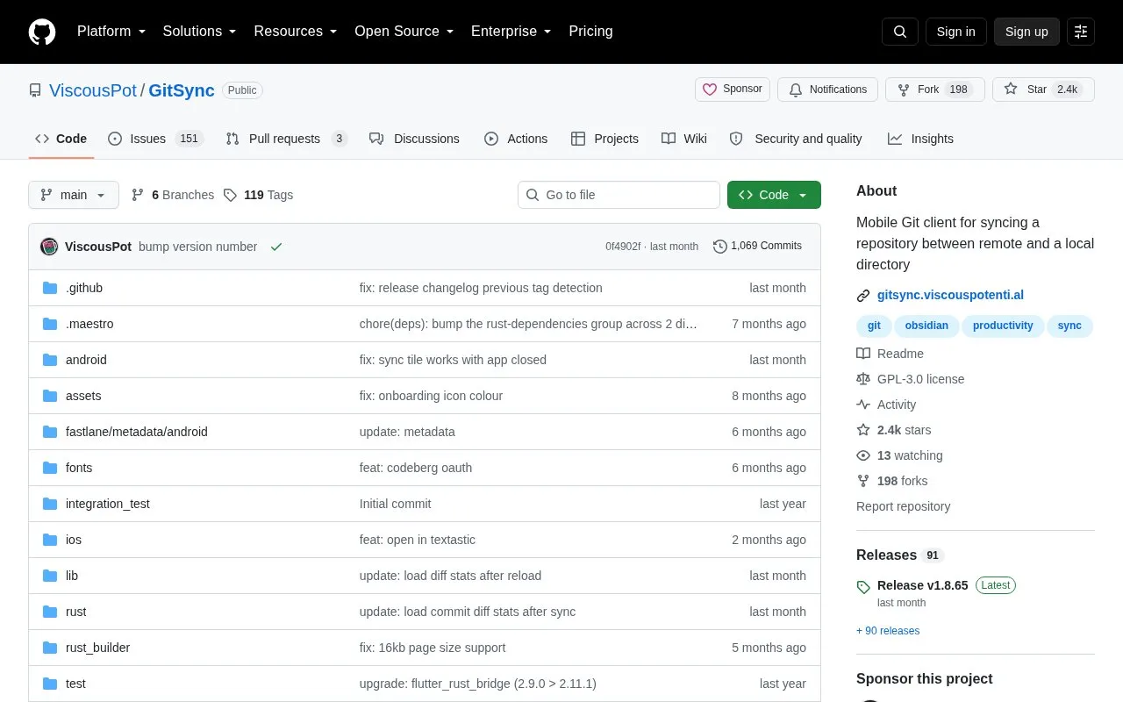
Task: Click the book icon beside Readme
Action: (x=863, y=354)
